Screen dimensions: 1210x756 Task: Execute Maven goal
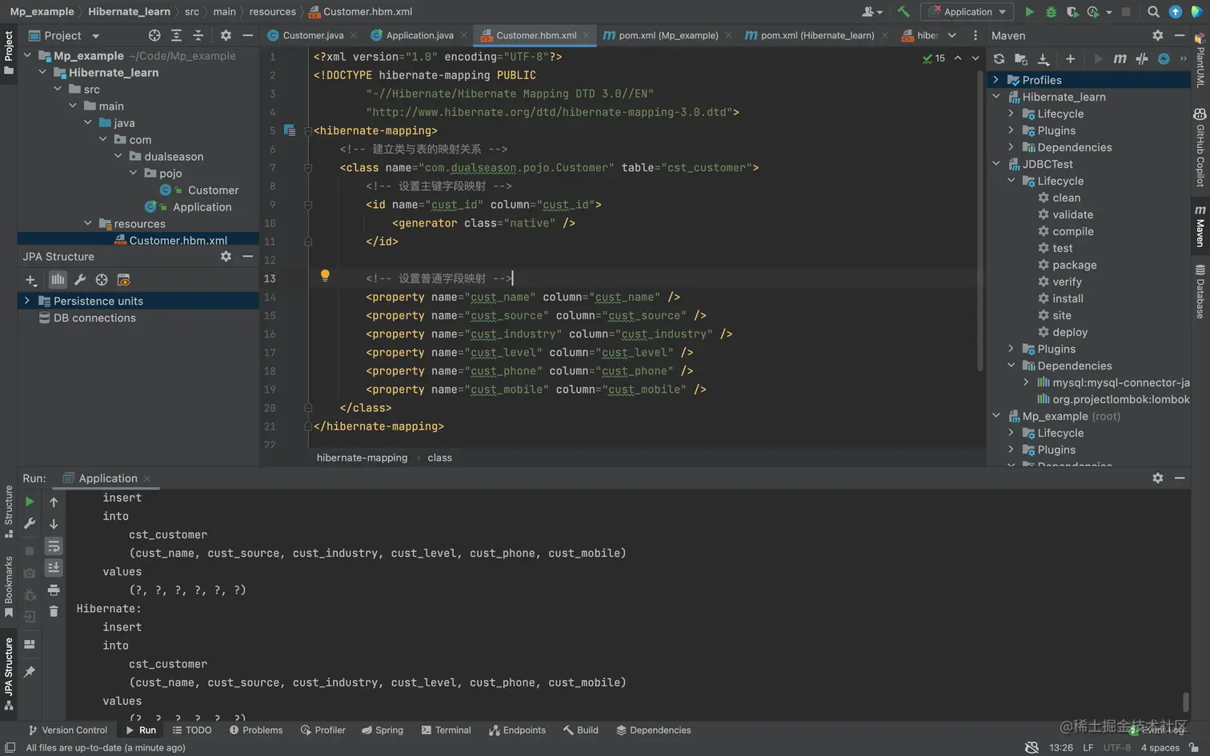(1120, 58)
